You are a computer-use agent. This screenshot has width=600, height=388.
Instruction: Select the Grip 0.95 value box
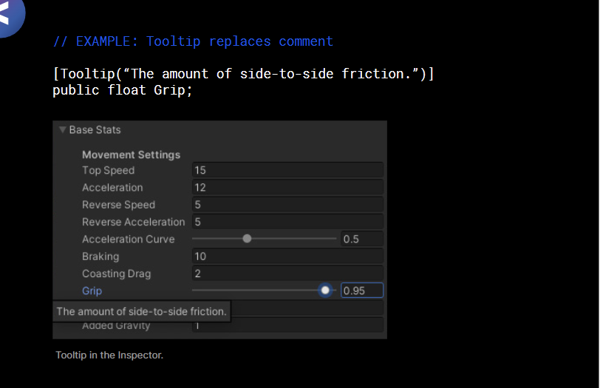coord(362,290)
